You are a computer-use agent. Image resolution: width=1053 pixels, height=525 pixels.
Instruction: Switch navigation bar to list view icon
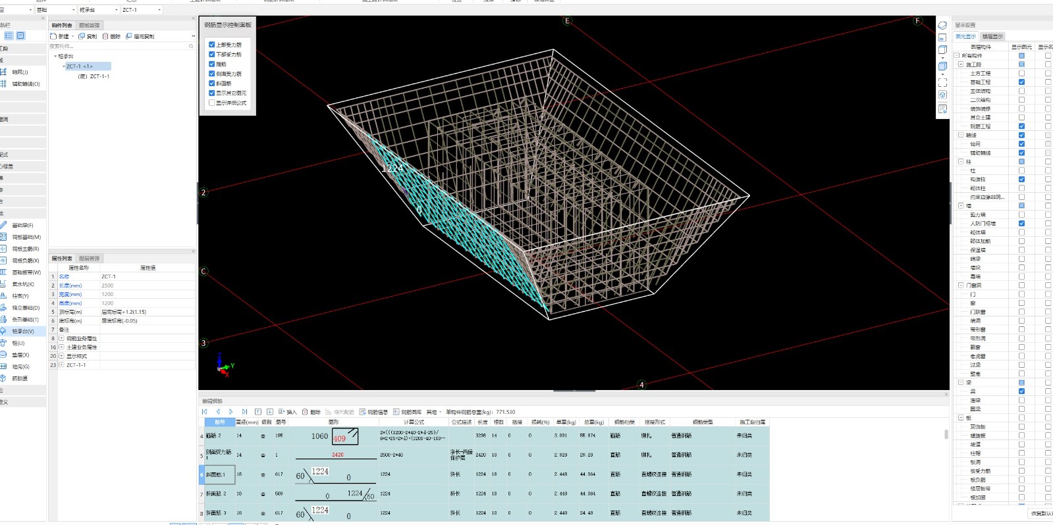pyautogui.click(x=9, y=36)
